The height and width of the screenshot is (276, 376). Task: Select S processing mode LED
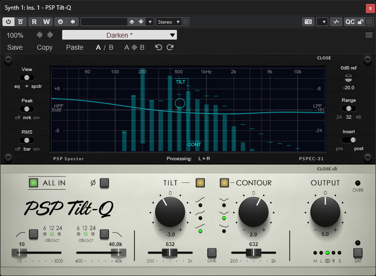tap(339, 253)
